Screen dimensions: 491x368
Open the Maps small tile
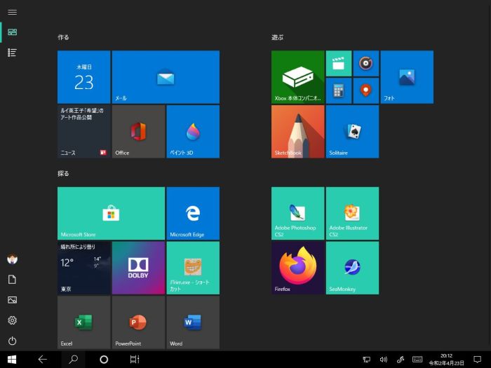tap(365, 90)
